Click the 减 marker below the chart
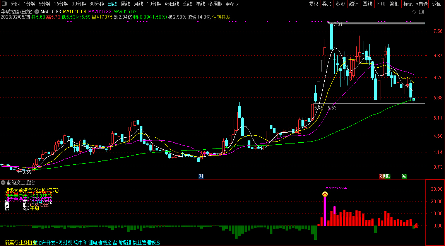Viewport: 445px width, 246px height. pyautogui.click(x=404, y=176)
